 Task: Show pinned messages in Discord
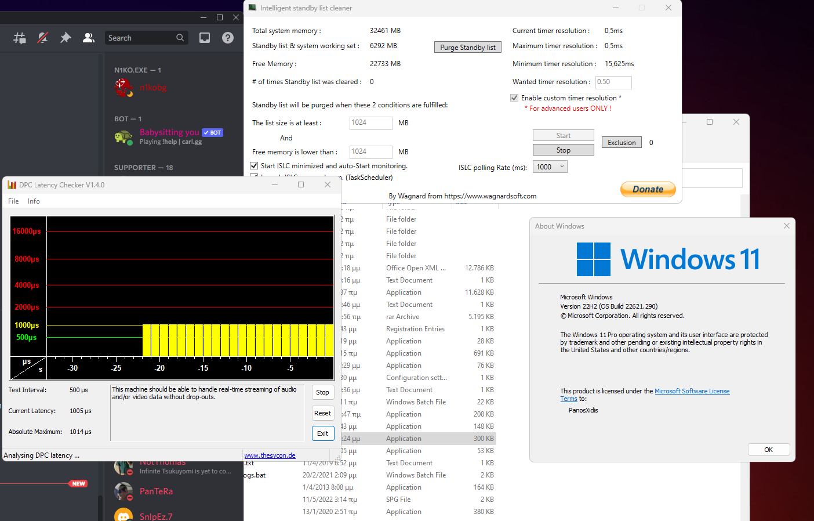pyautogui.click(x=66, y=38)
